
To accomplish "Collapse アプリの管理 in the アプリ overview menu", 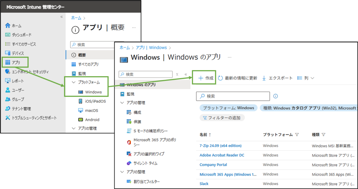I will (74, 128).
